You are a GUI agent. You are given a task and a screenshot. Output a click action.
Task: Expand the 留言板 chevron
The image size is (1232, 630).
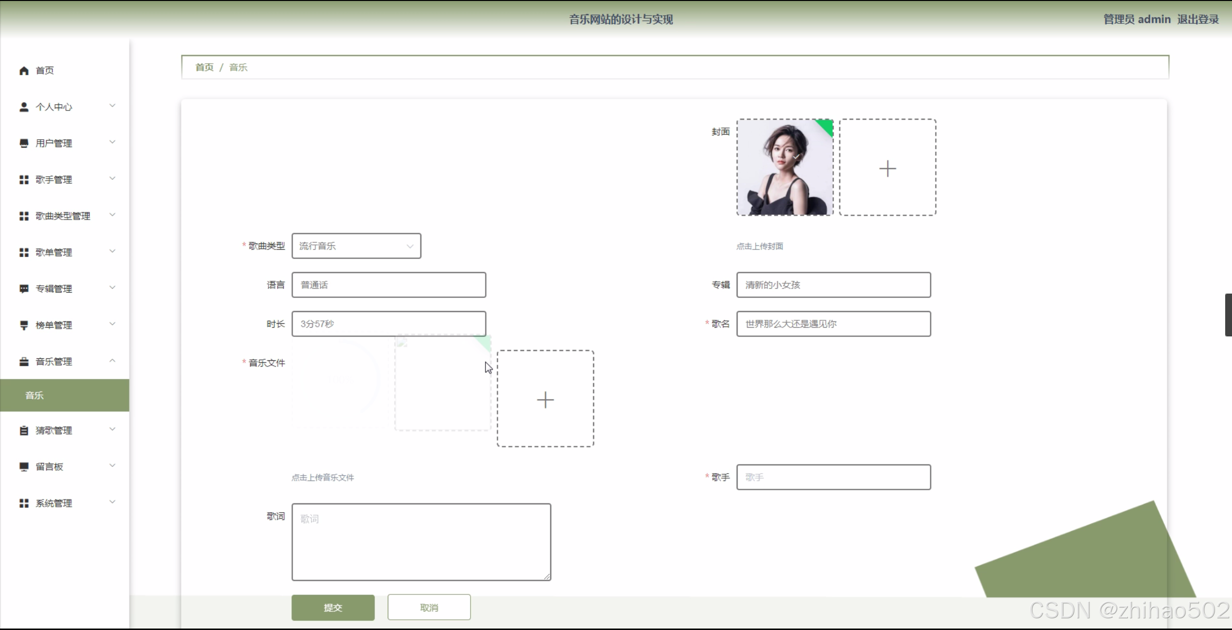(112, 465)
